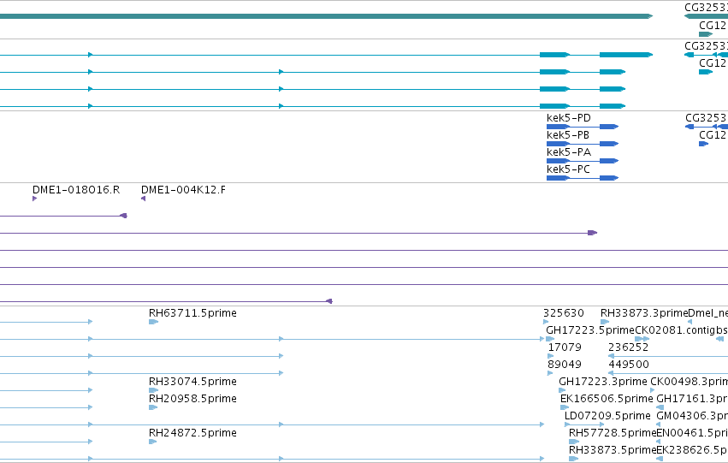The width and height of the screenshot is (728, 463).
Task: Select the kek5-PB transcript label
Action: point(568,135)
